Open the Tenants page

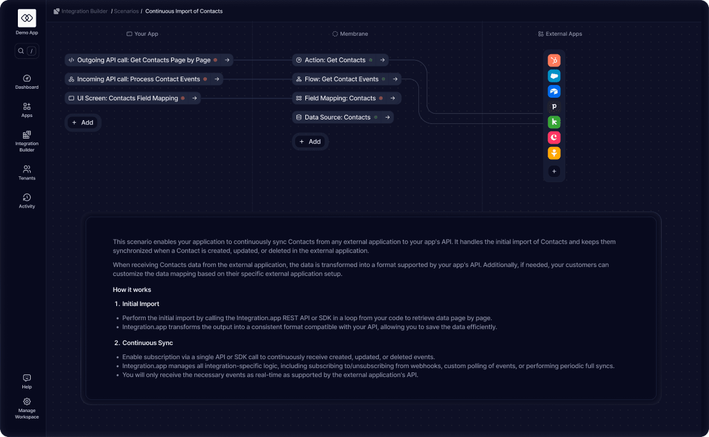[x=27, y=172]
